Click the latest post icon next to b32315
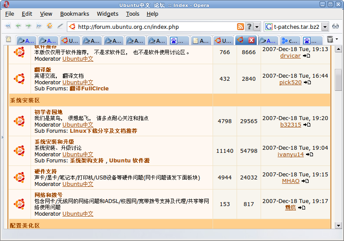 tap(307, 125)
